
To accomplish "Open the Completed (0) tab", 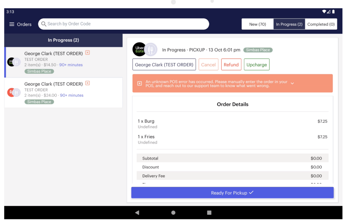I will point(321,24).
